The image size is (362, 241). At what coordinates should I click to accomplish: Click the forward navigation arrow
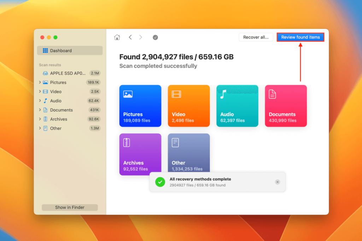(141, 37)
